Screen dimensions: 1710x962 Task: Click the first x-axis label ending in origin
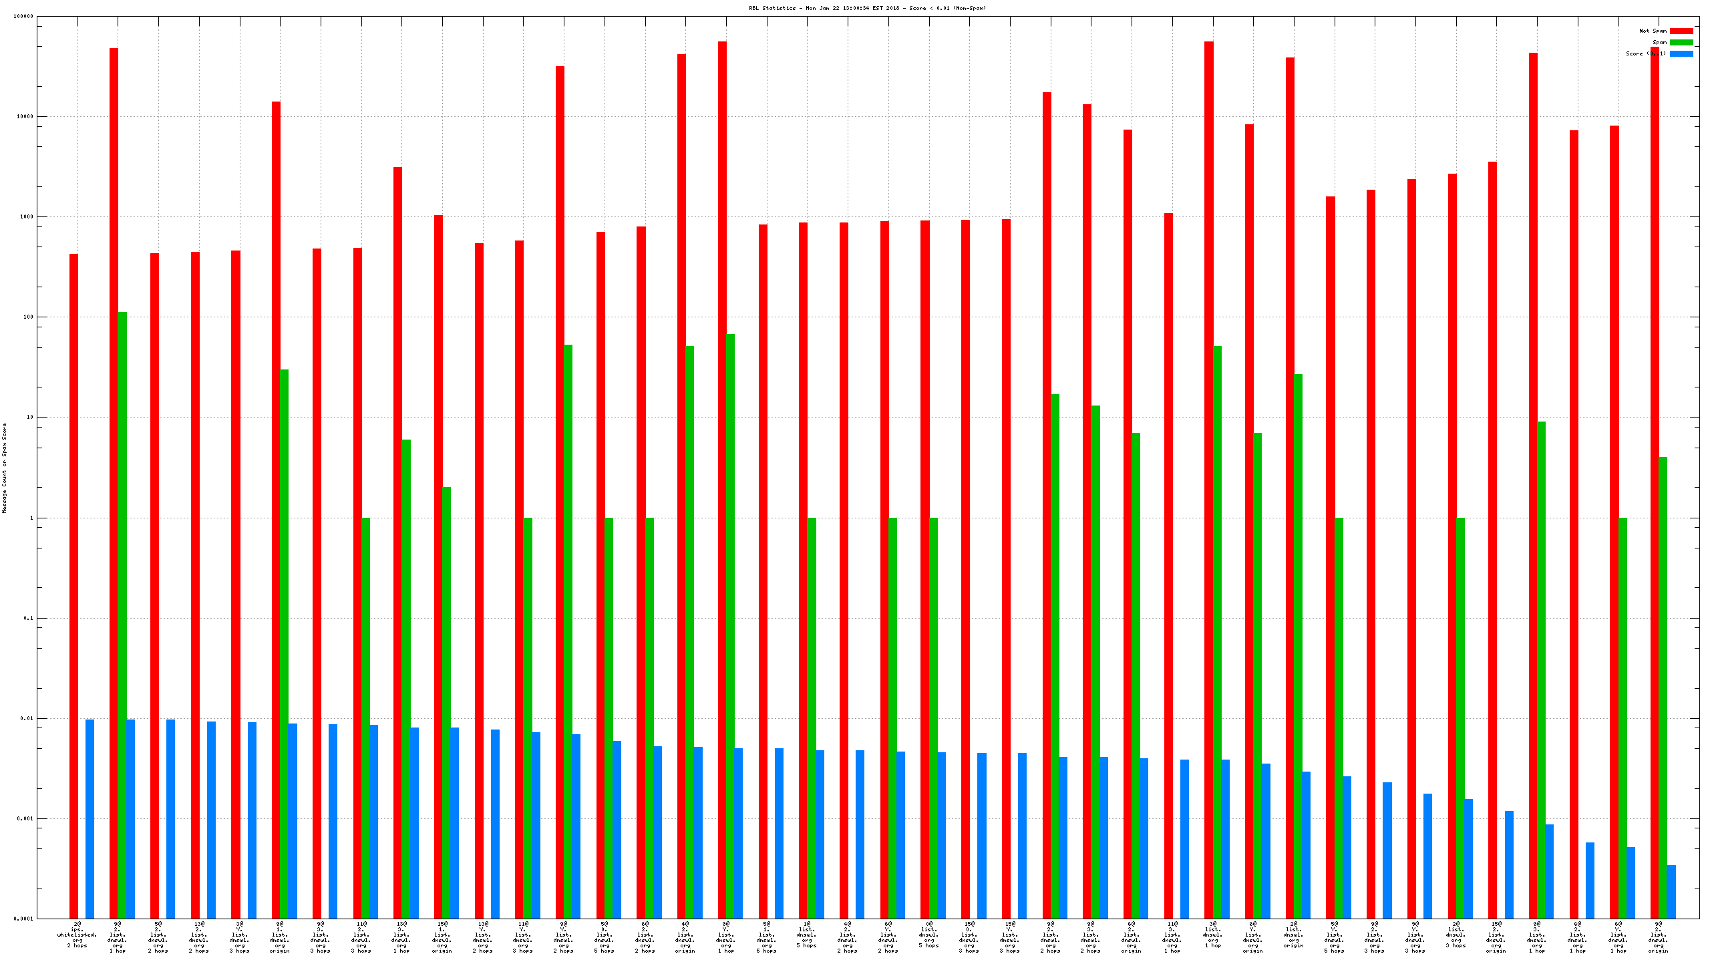tap(280, 937)
